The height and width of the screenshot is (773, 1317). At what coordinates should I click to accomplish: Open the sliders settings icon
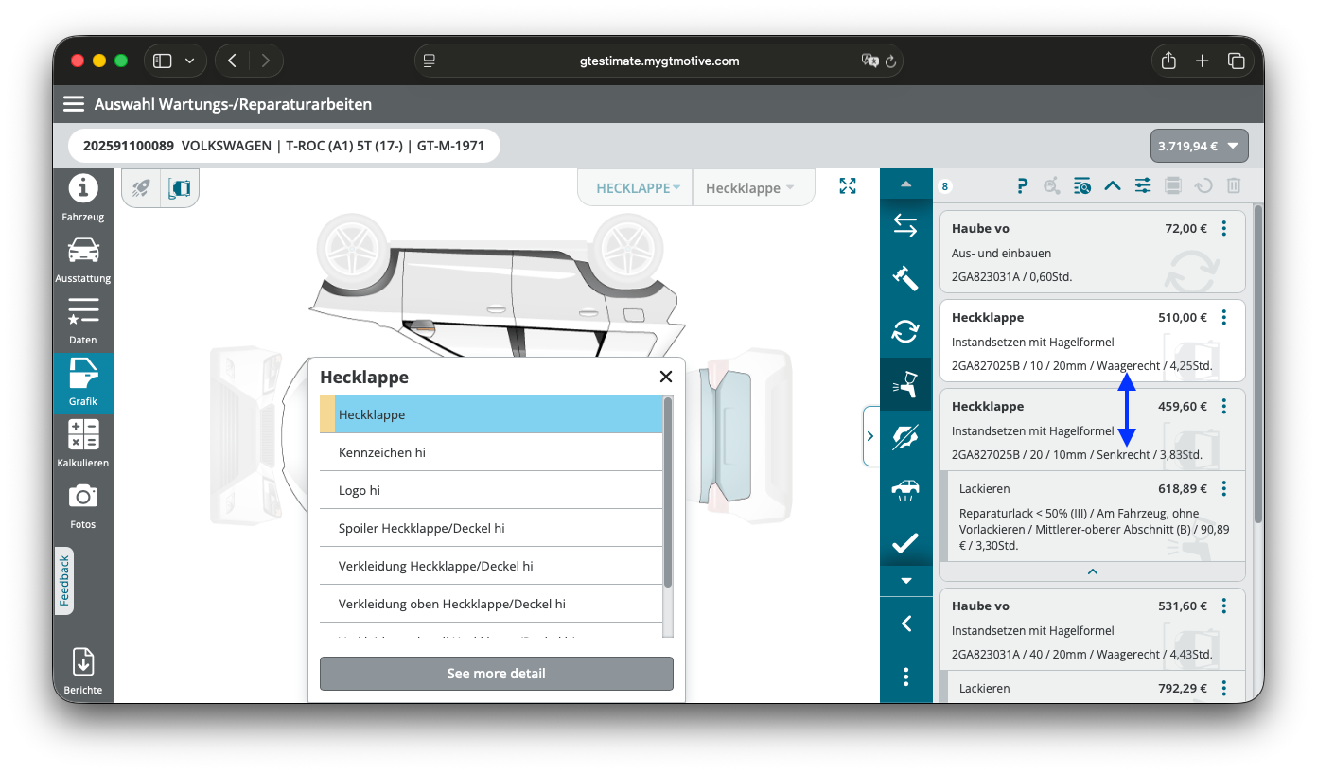[x=1143, y=186]
